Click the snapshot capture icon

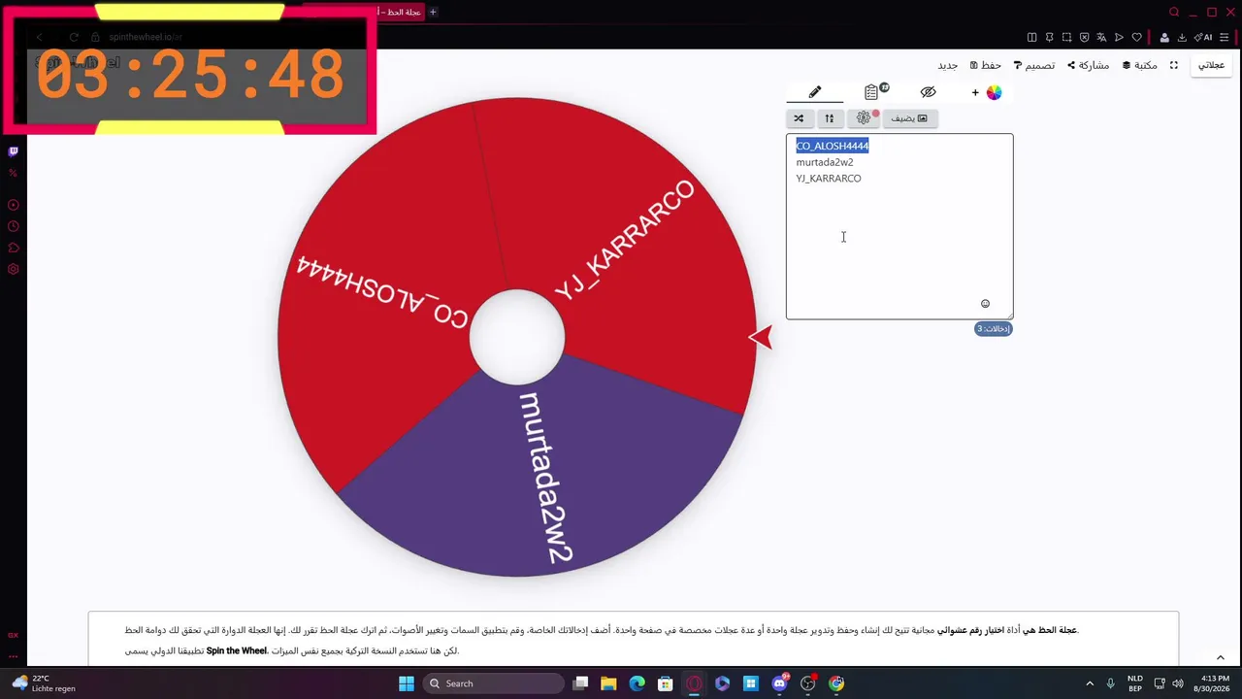click(1066, 37)
